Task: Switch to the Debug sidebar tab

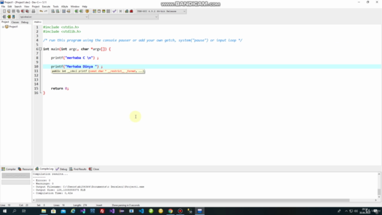Action: tap(24, 22)
